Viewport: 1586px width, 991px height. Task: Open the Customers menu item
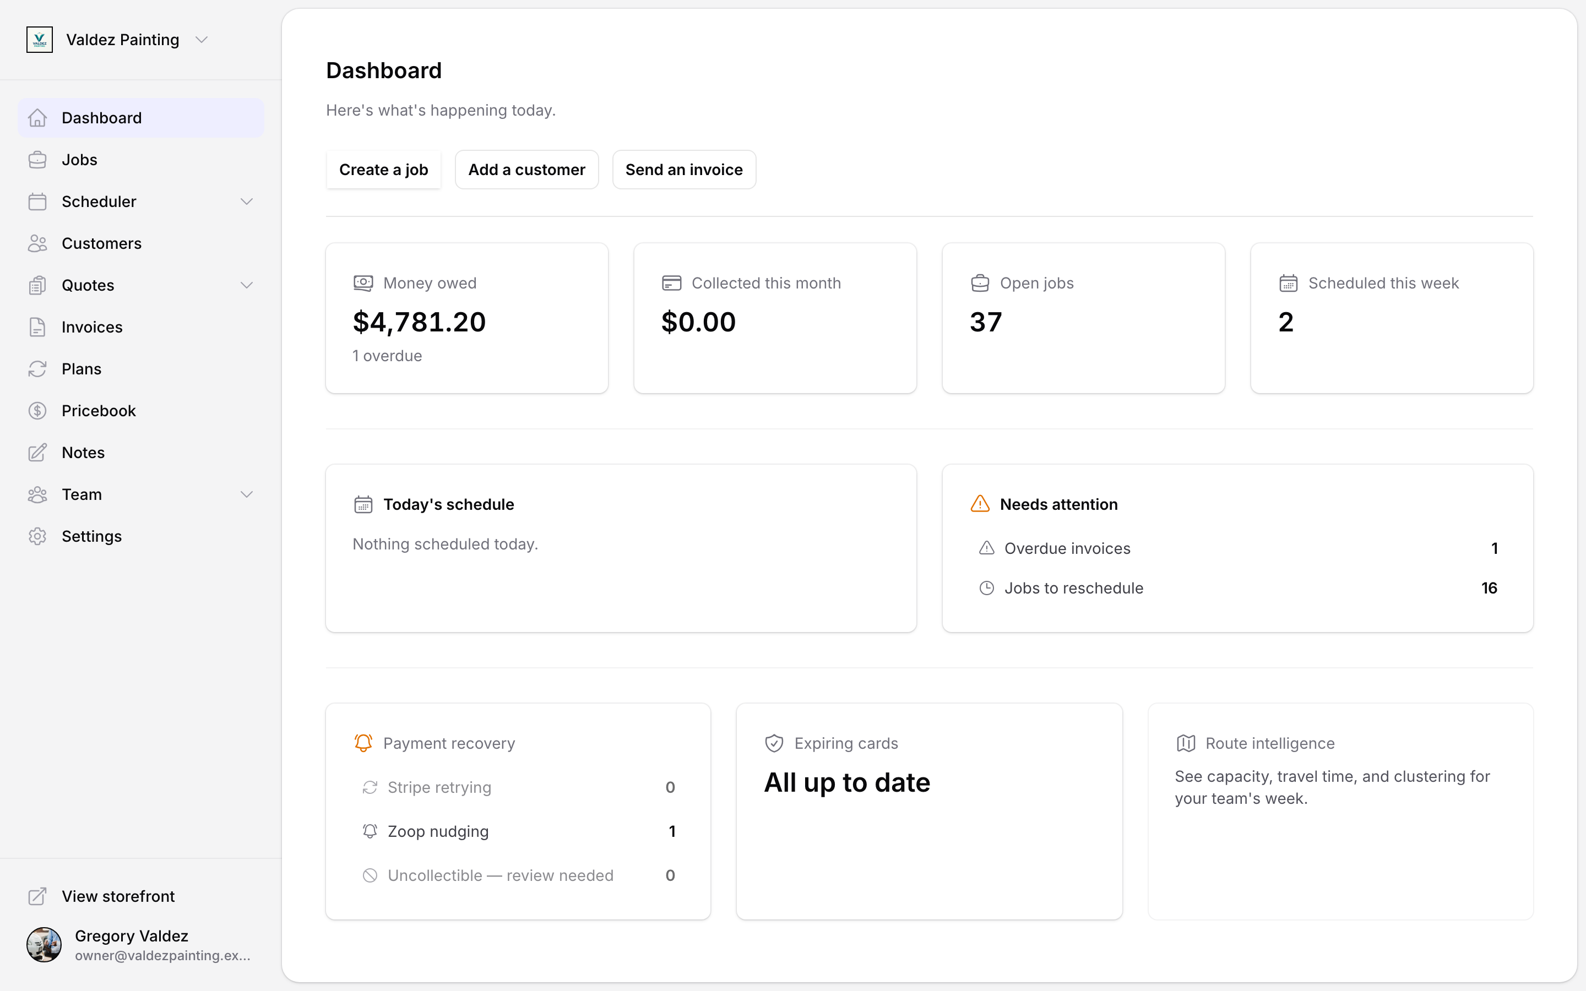click(x=141, y=244)
